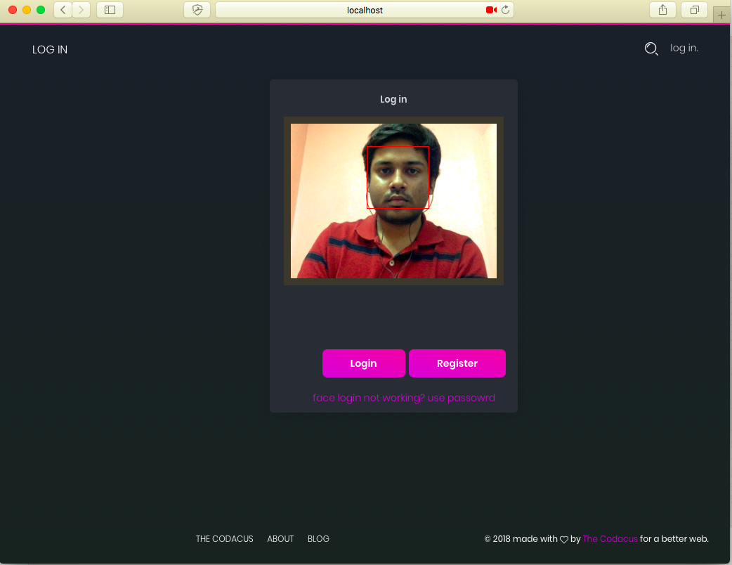Open the 'log in.' header link

(x=684, y=48)
